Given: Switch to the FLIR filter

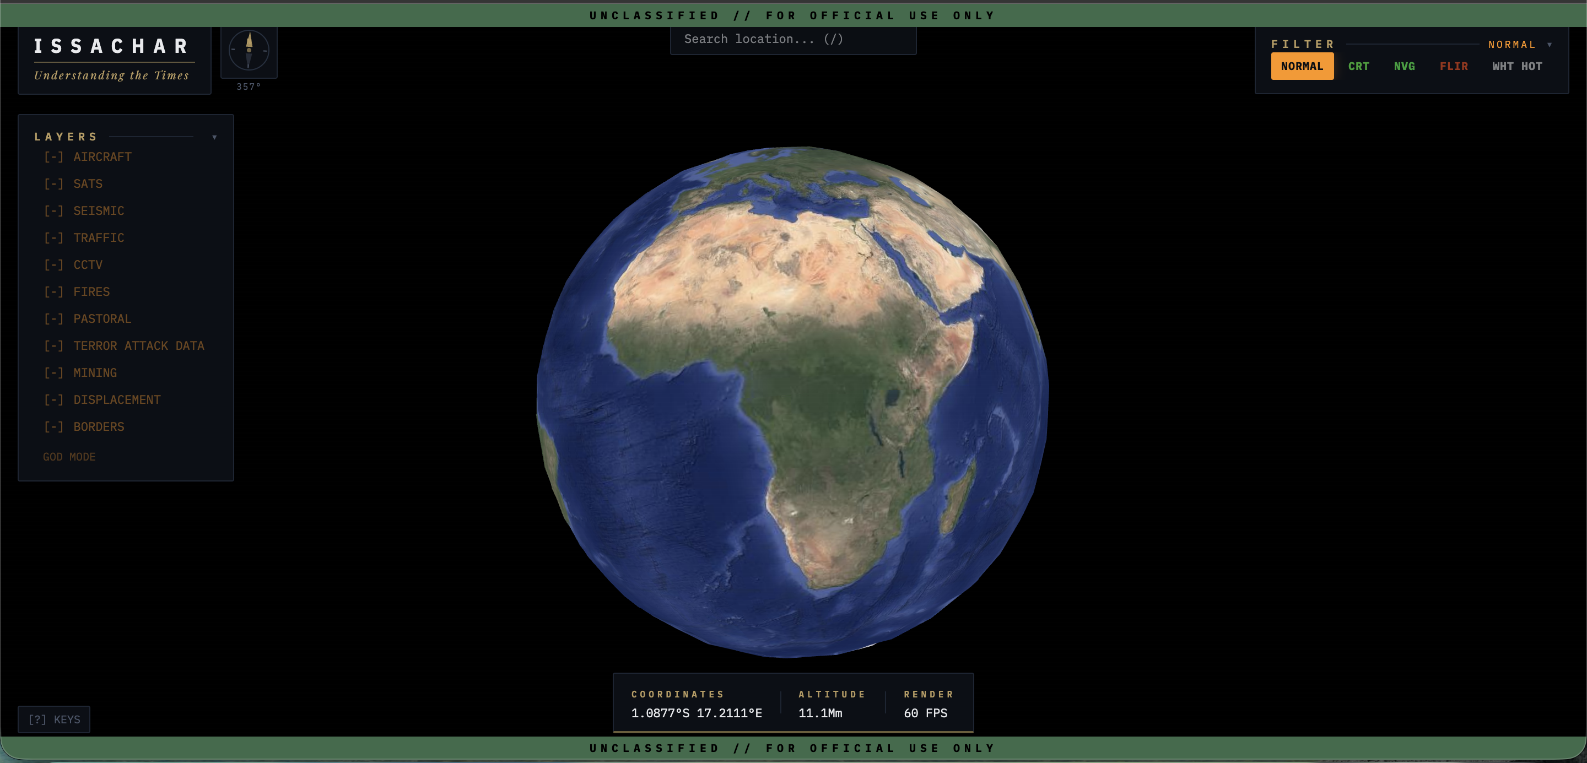Looking at the screenshot, I should [x=1453, y=67].
